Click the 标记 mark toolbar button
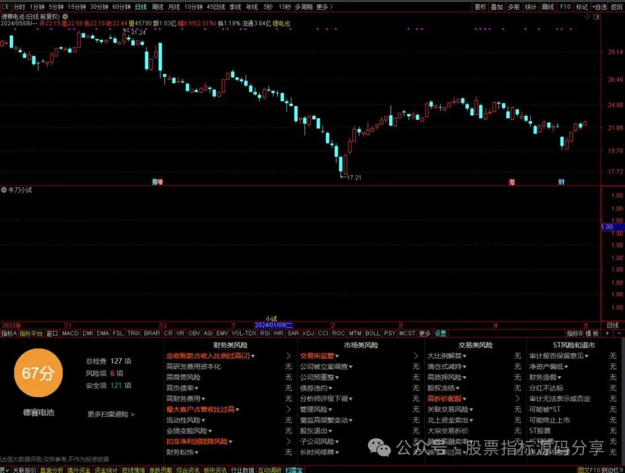 [x=582, y=7]
